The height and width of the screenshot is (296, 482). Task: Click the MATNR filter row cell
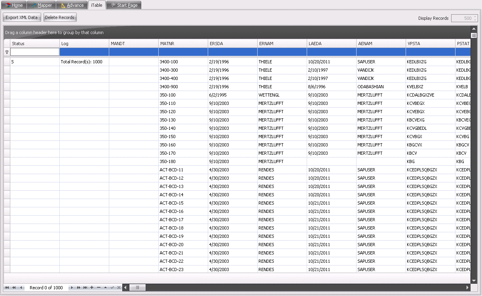(x=183, y=52)
